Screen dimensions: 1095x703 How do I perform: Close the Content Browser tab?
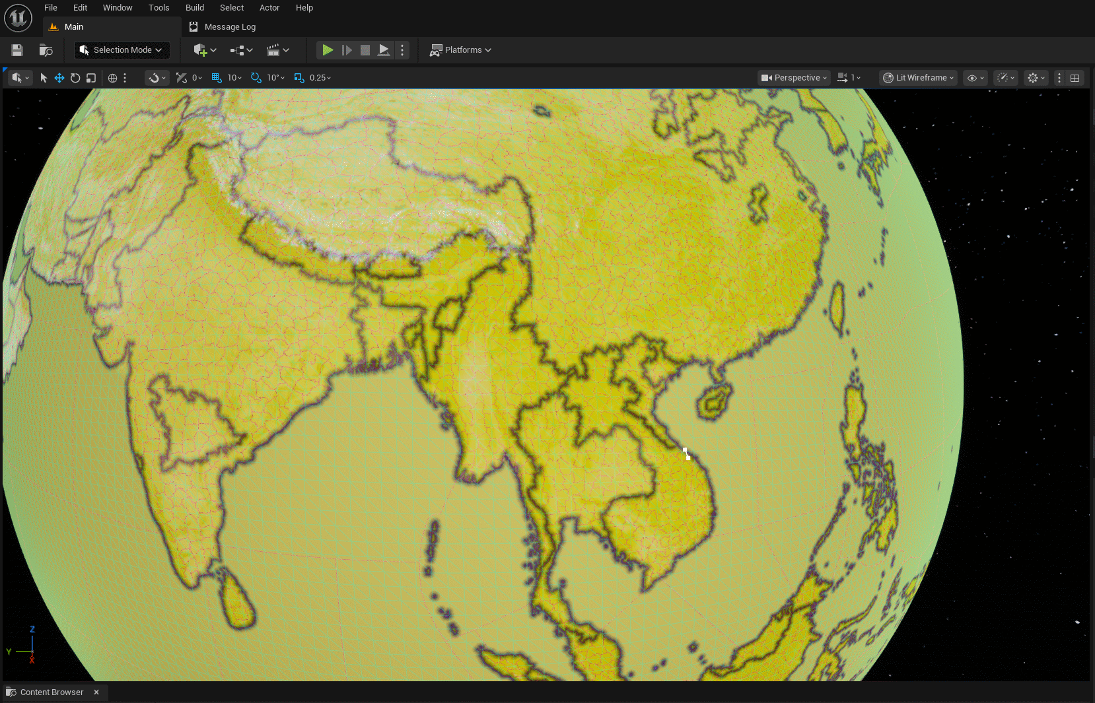tap(96, 692)
